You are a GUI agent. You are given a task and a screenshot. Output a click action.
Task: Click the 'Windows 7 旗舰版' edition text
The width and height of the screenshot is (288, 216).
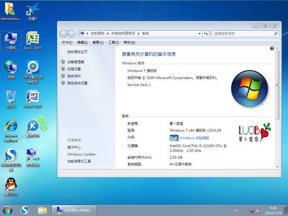point(142,71)
